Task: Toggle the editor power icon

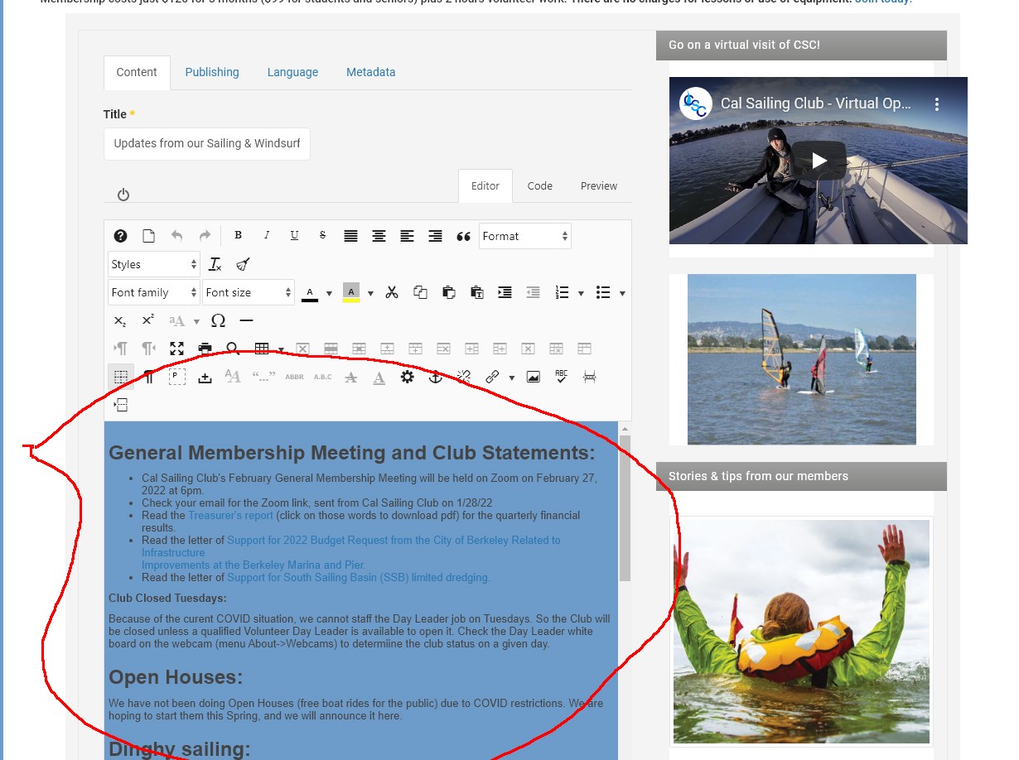Action: [x=123, y=195]
